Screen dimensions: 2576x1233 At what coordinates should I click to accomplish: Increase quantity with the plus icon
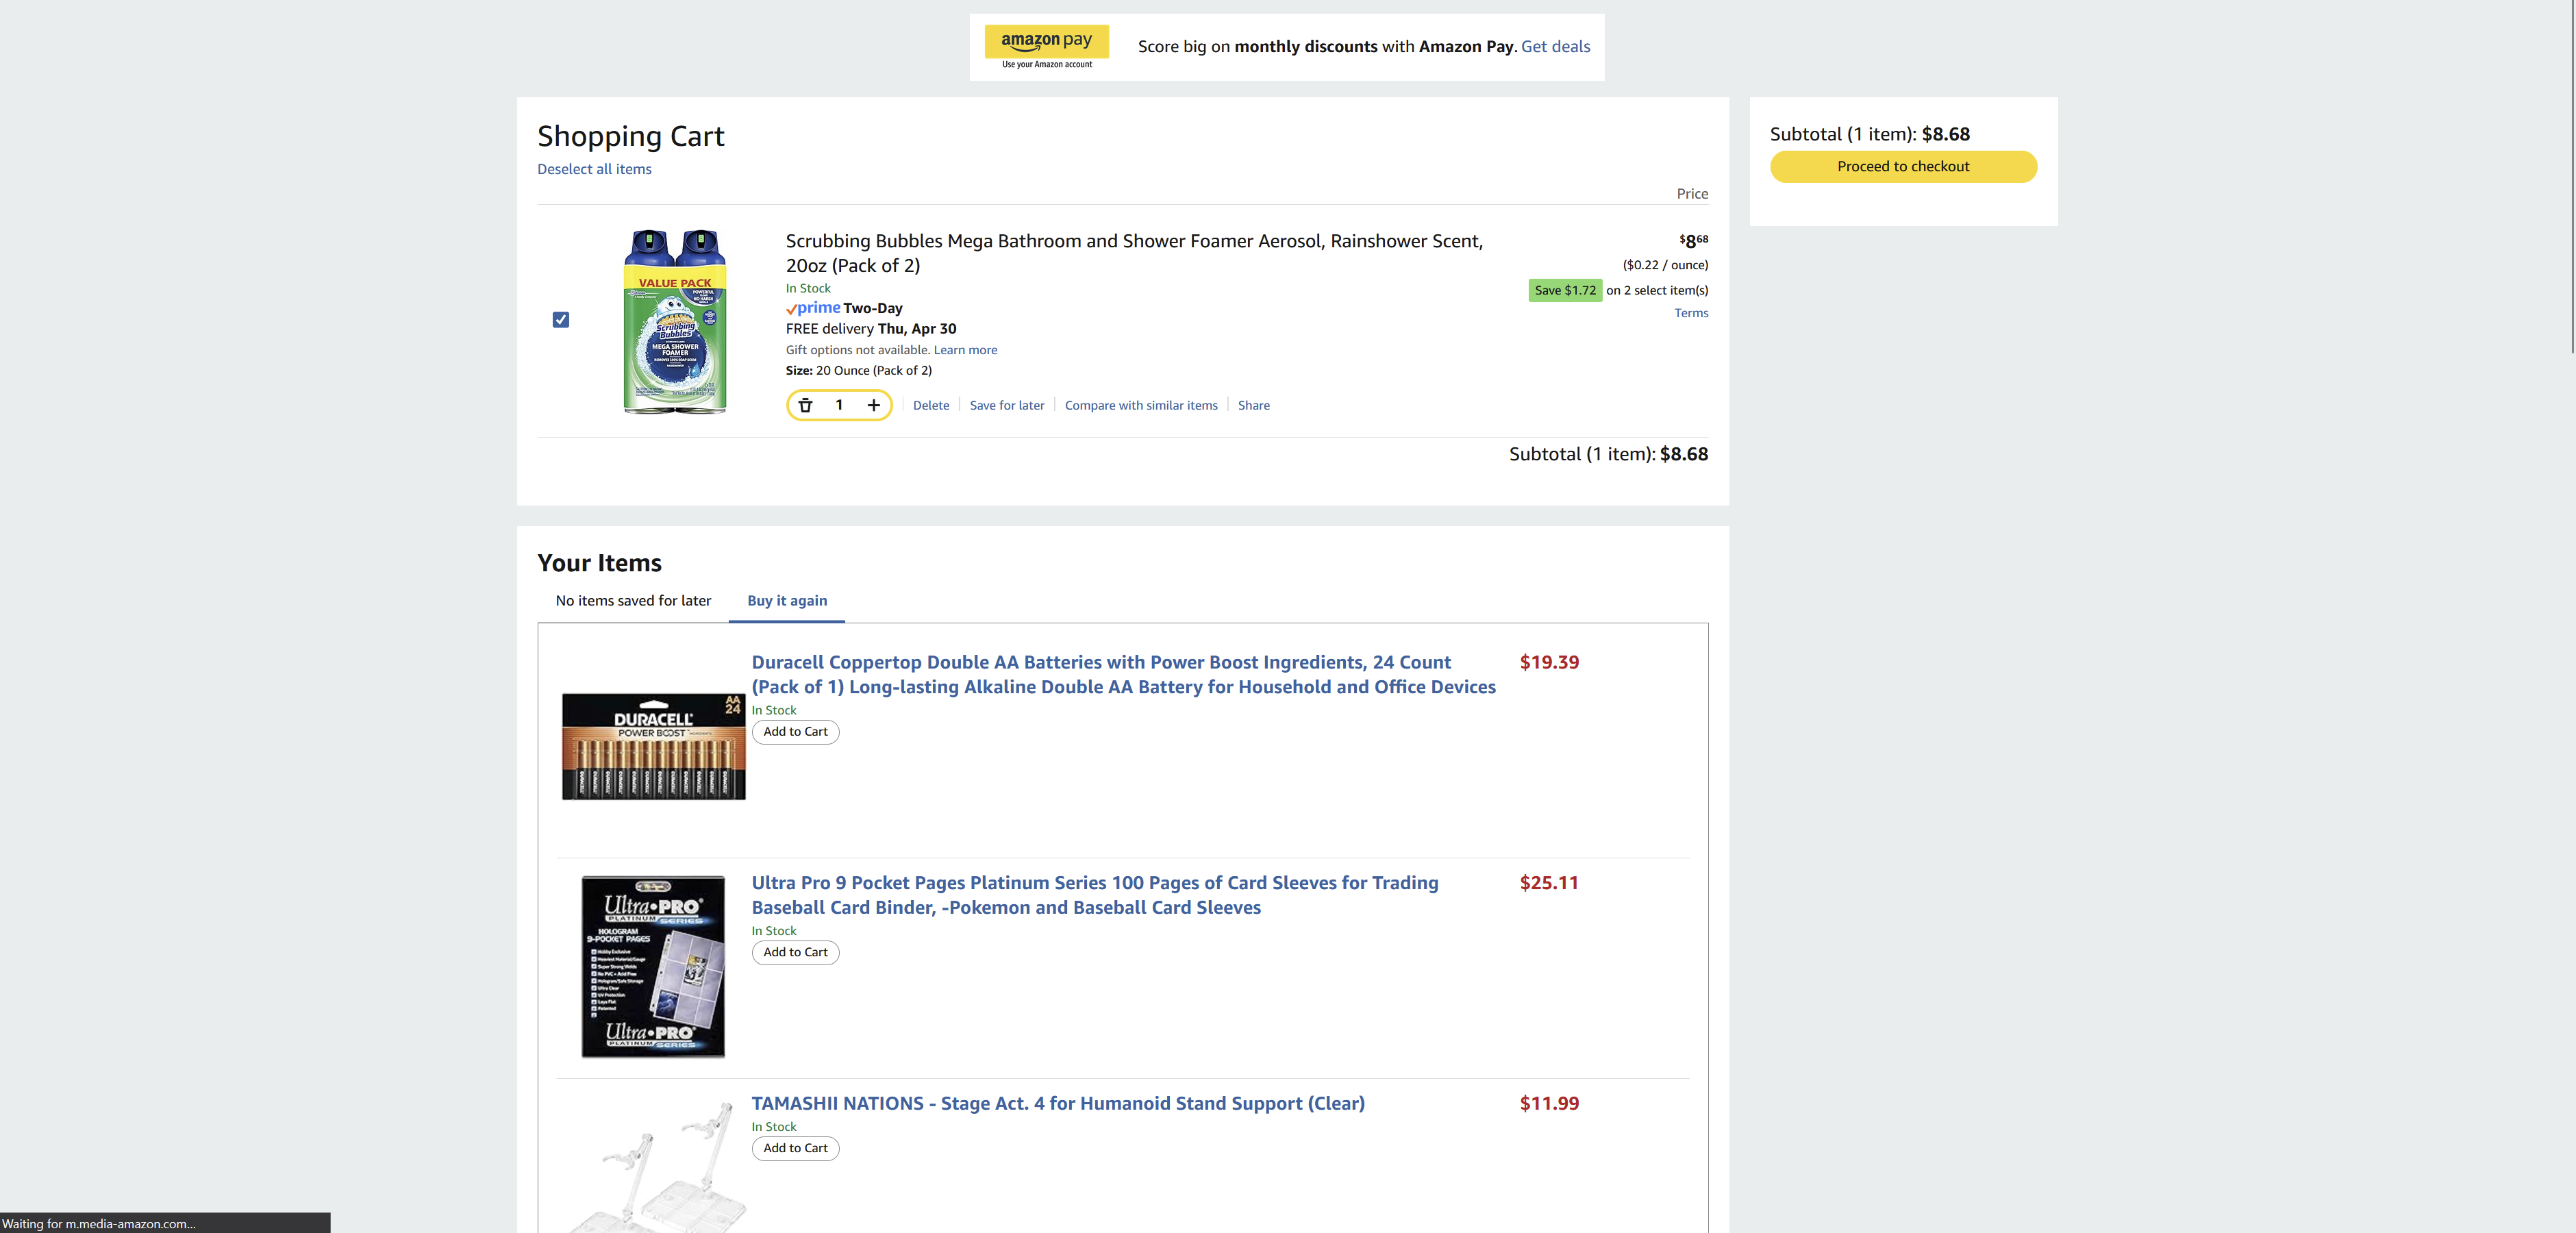point(873,405)
